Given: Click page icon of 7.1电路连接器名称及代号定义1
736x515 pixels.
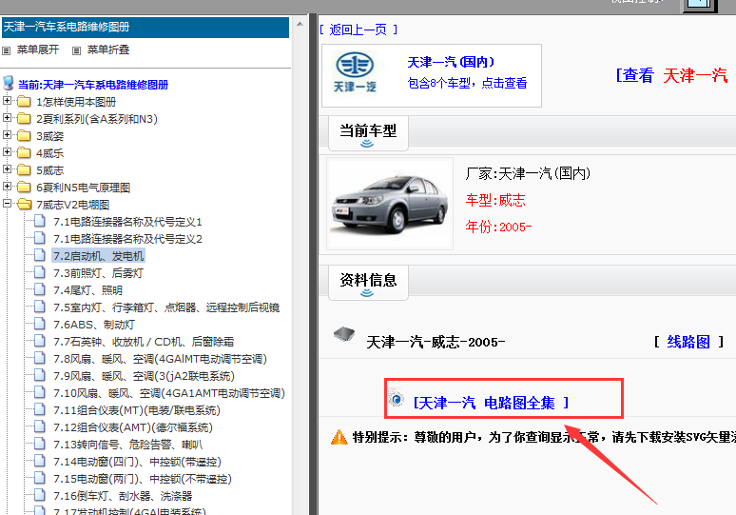Looking at the screenshot, I should tap(40, 221).
